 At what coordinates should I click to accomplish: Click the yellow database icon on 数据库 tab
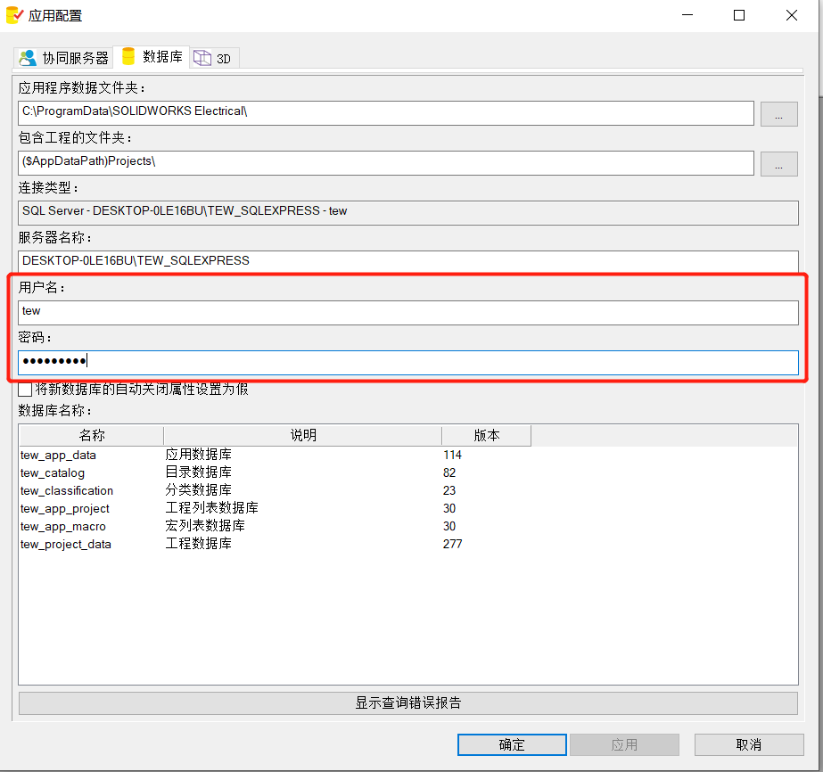pos(128,56)
